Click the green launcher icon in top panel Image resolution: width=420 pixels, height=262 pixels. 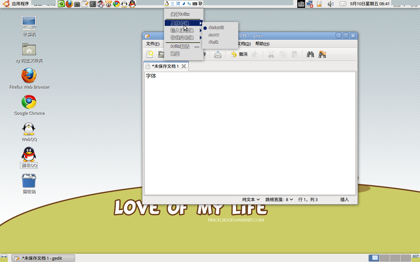(x=61, y=4)
